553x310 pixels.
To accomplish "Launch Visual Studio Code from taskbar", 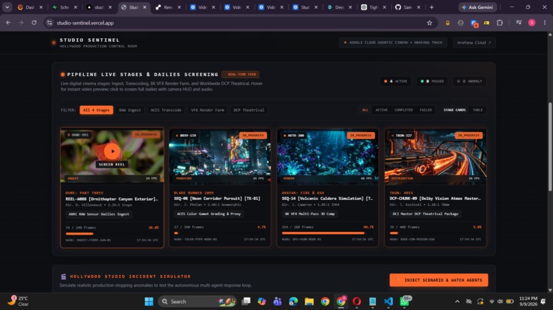I will (388, 302).
